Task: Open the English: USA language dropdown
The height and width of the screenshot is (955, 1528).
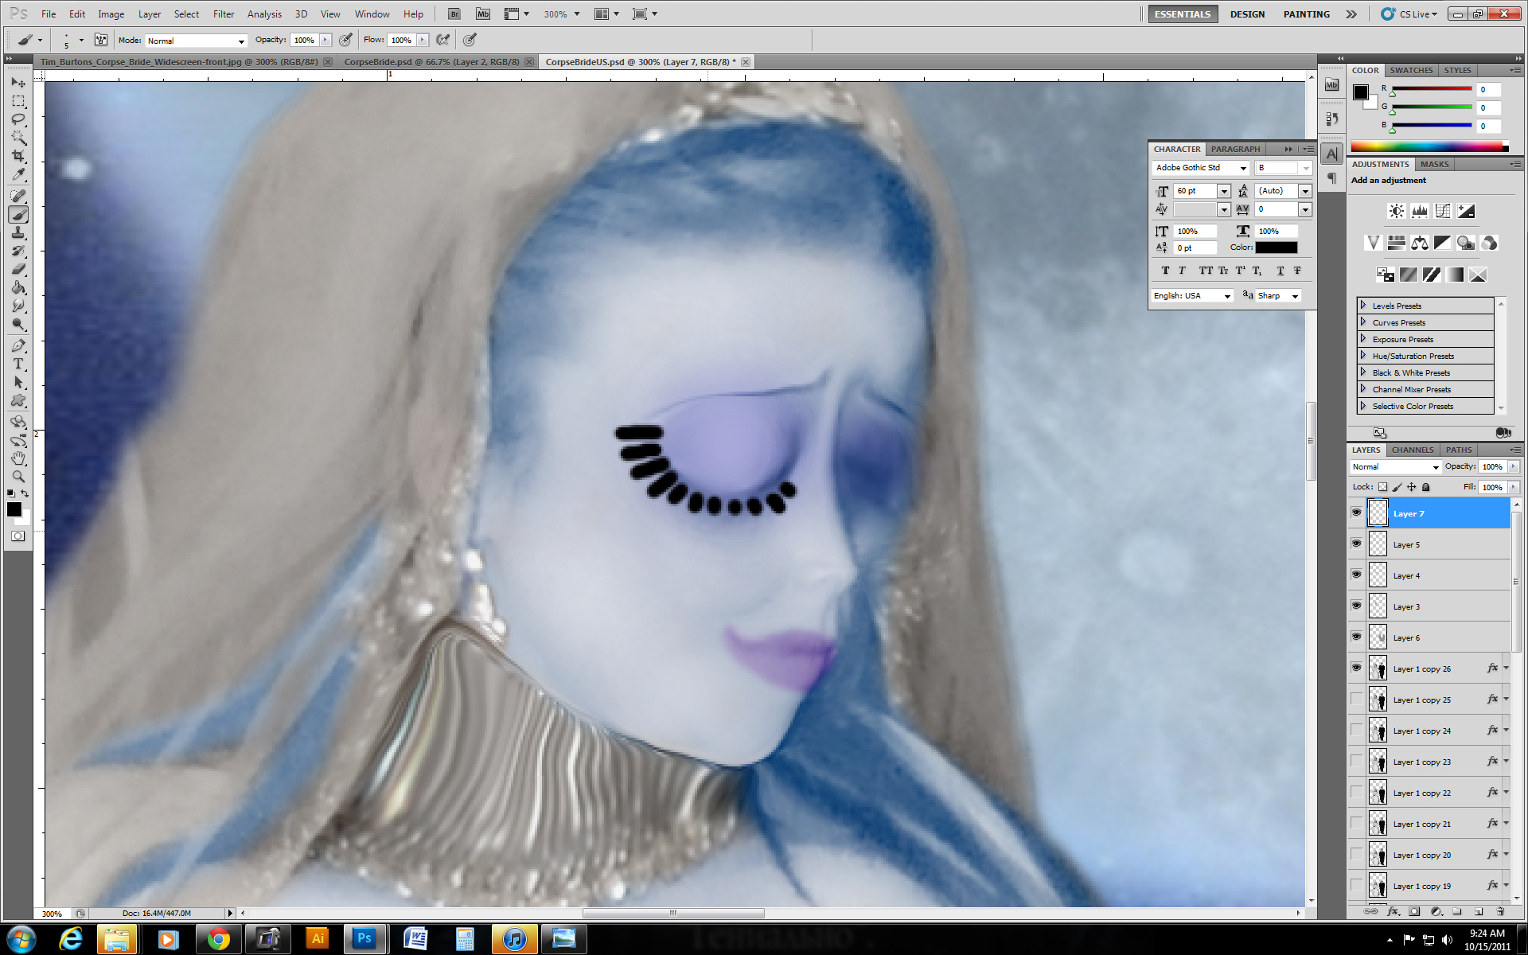Action: pyautogui.click(x=1193, y=296)
